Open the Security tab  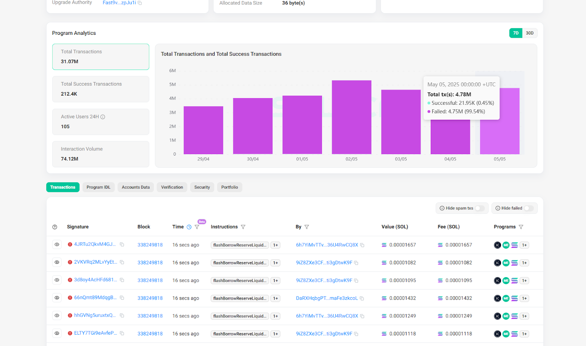click(202, 187)
